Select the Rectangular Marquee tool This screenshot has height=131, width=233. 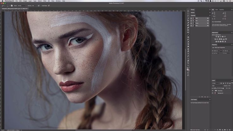[x=188, y=12]
